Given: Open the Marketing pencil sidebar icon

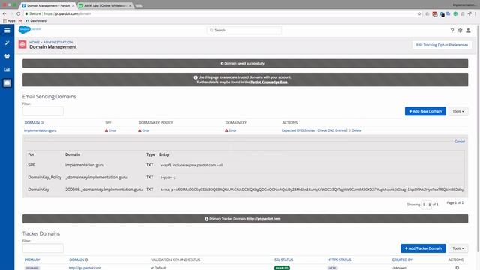Looking at the screenshot, I should click(7, 43).
